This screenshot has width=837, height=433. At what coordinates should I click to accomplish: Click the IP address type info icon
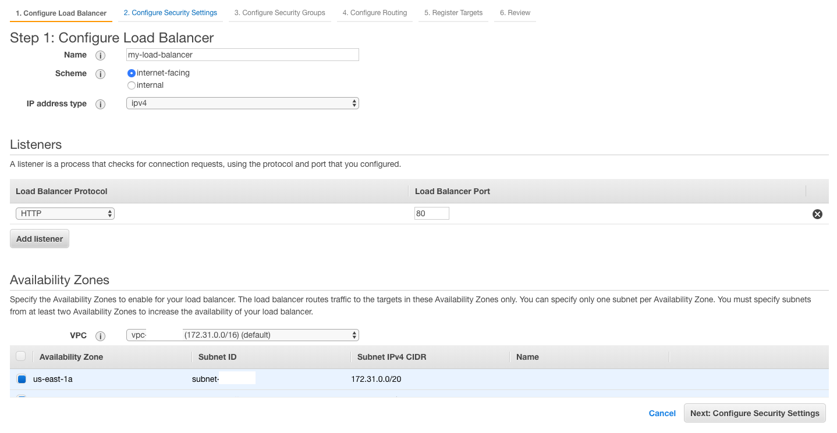(100, 104)
